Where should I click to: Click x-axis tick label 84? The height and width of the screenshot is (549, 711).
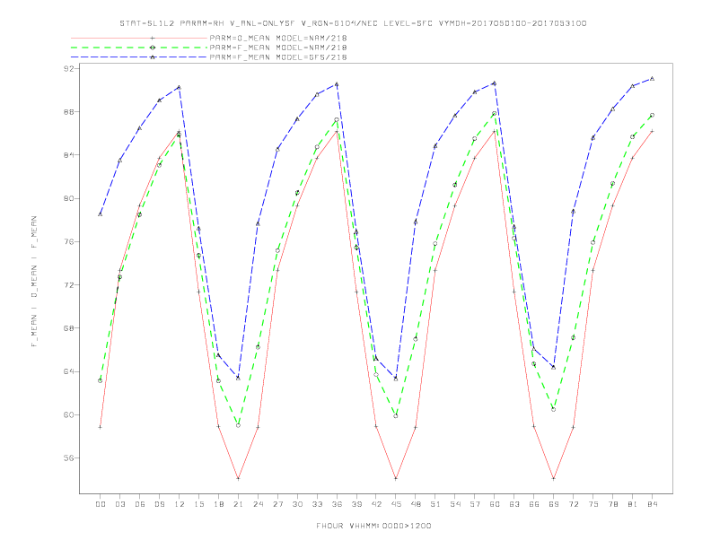coord(653,504)
